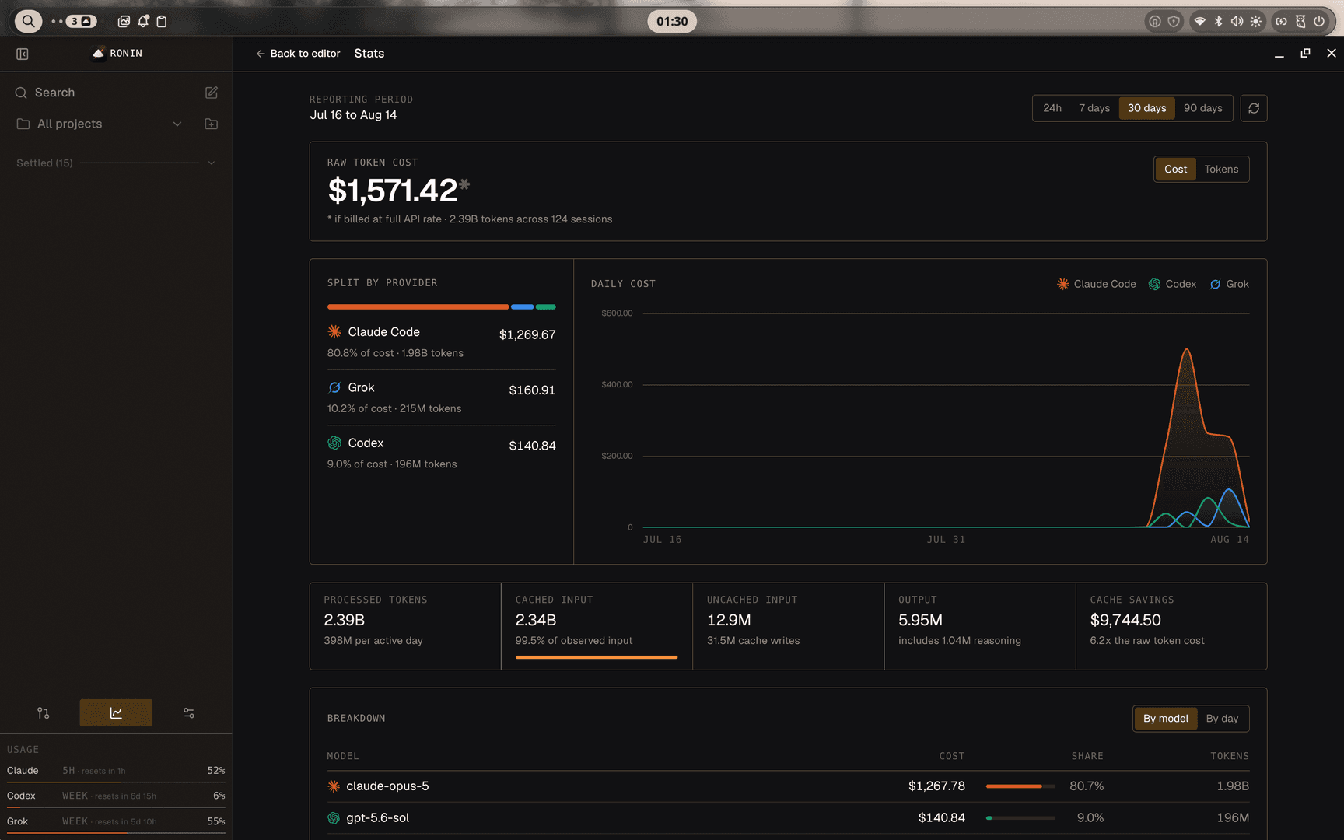Click the Claude 5H usage progress bar
The height and width of the screenshot is (840, 1344).
point(116,782)
